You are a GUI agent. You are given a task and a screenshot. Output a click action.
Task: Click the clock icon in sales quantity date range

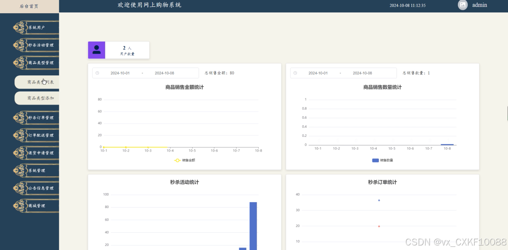click(x=295, y=73)
